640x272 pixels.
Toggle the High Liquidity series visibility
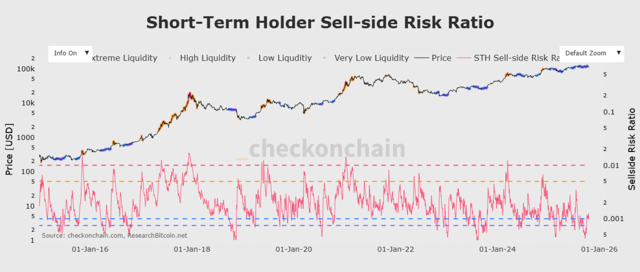(x=207, y=58)
